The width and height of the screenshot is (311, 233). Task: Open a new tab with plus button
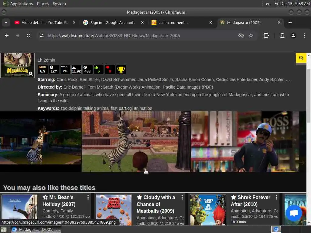[290, 22]
